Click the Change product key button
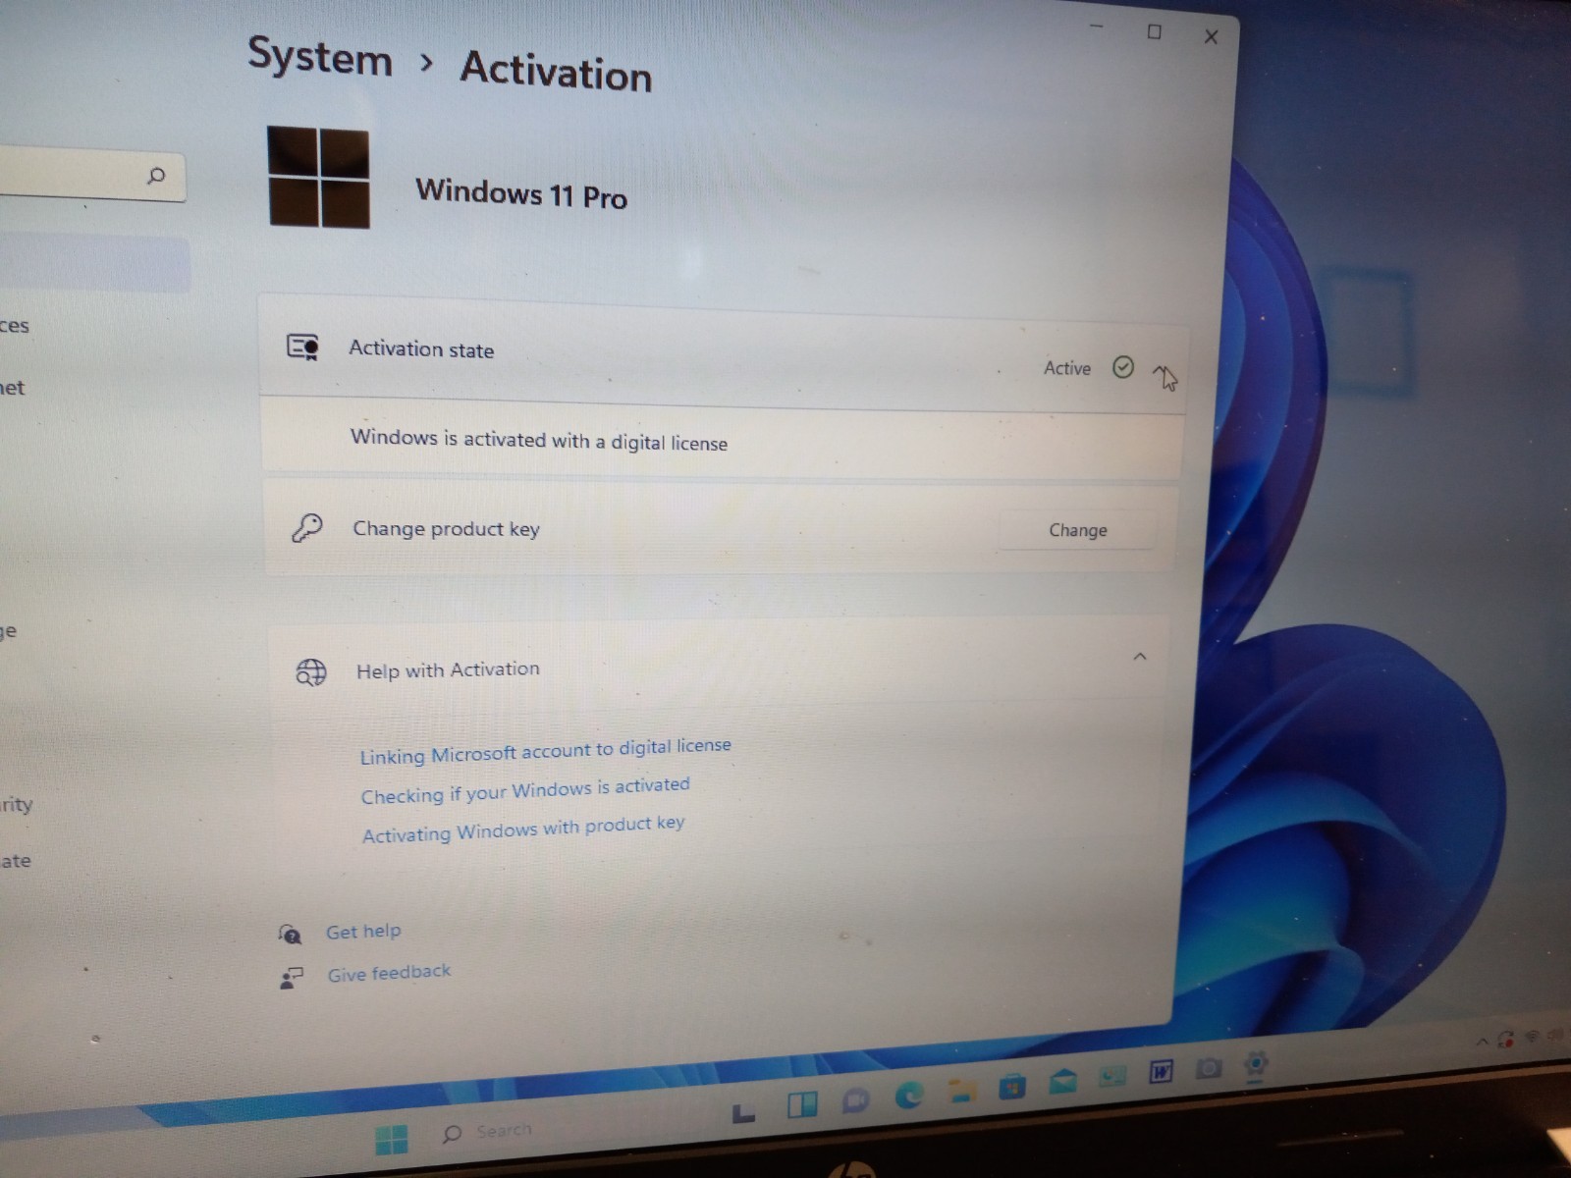 point(1077,530)
